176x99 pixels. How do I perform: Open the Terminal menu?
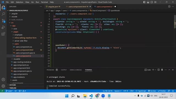[x=44, y=2]
